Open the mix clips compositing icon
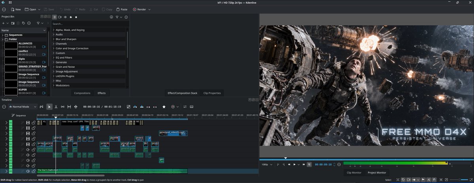The height and width of the screenshot is (183, 474). (x=128, y=106)
